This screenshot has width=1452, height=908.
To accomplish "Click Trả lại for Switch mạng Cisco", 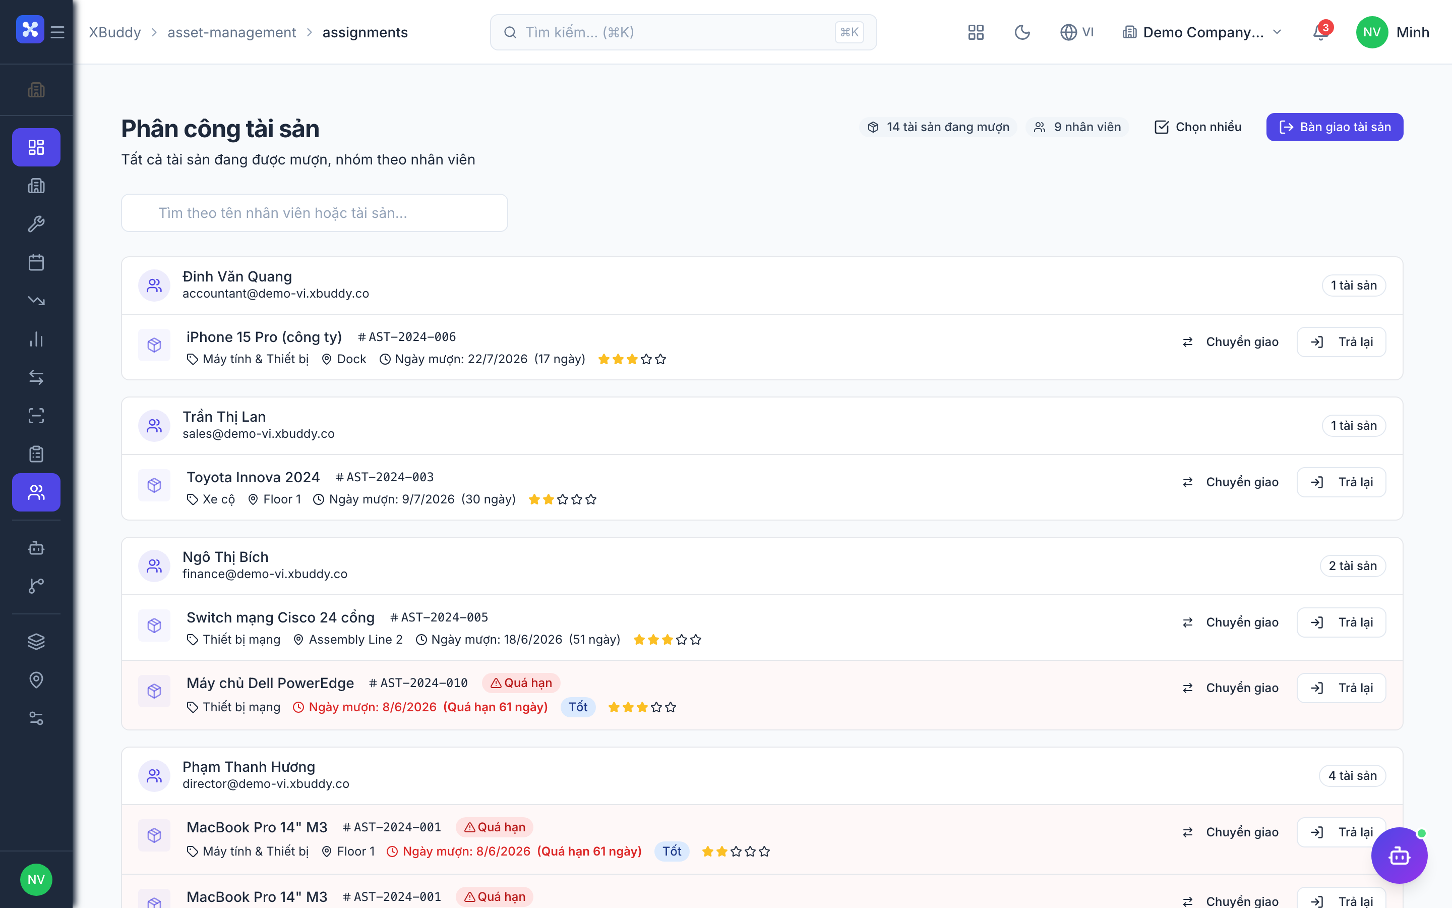I will [1342, 623].
